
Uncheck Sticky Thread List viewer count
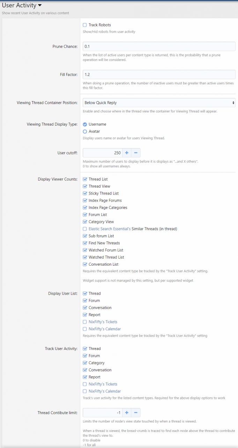[x=85, y=193]
